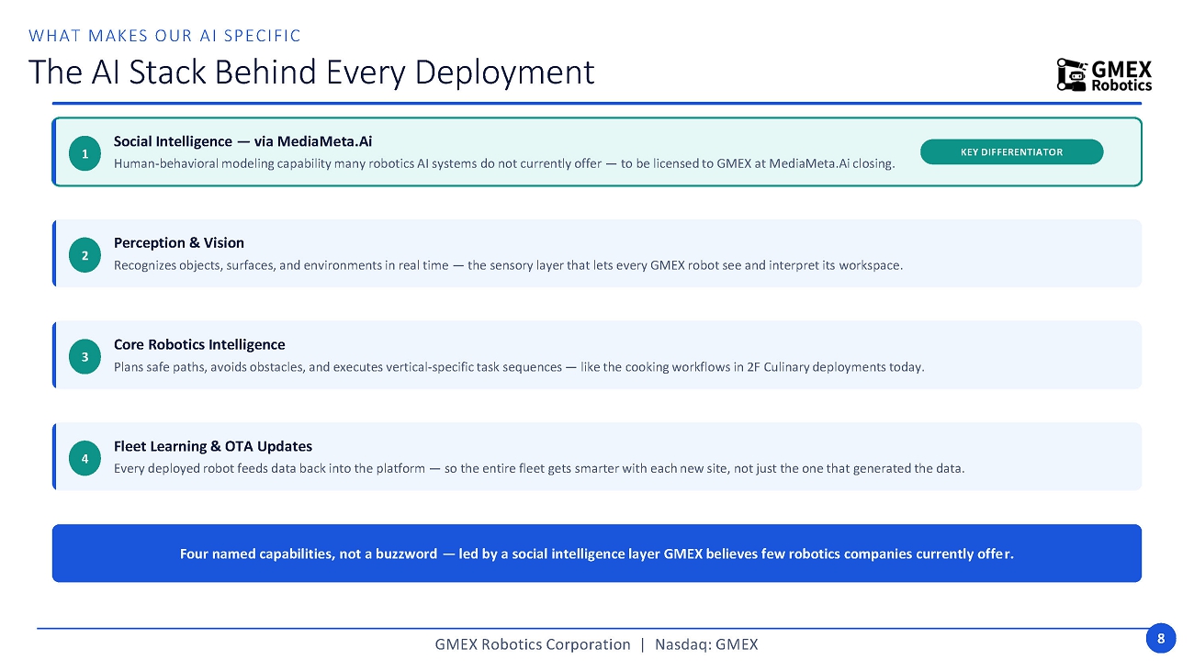Click the page number 8 badge
Screen dimensions: 1194x671
click(1161, 640)
